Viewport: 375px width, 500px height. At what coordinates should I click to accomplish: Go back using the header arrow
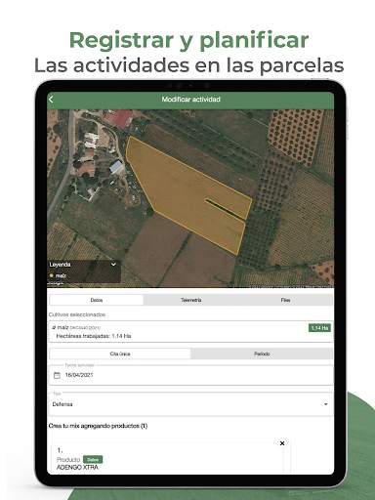51,100
